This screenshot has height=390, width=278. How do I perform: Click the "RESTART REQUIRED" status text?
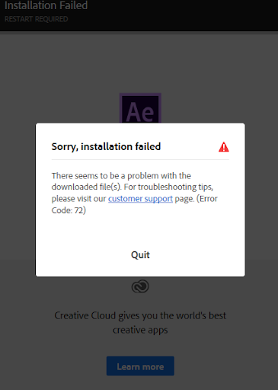point(37,19)
